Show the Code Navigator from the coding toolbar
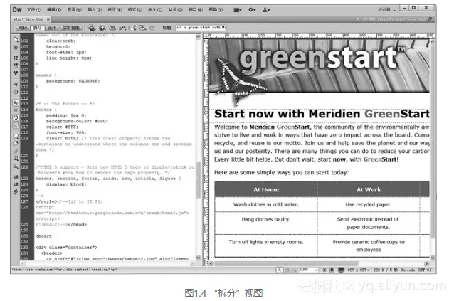This screenshot has width=454, height=301. [x=16, y=47]
